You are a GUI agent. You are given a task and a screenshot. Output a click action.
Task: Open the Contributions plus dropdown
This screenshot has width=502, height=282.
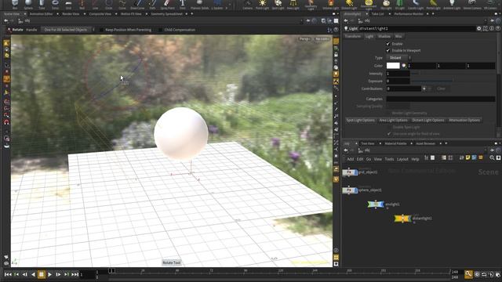(424, 89)
